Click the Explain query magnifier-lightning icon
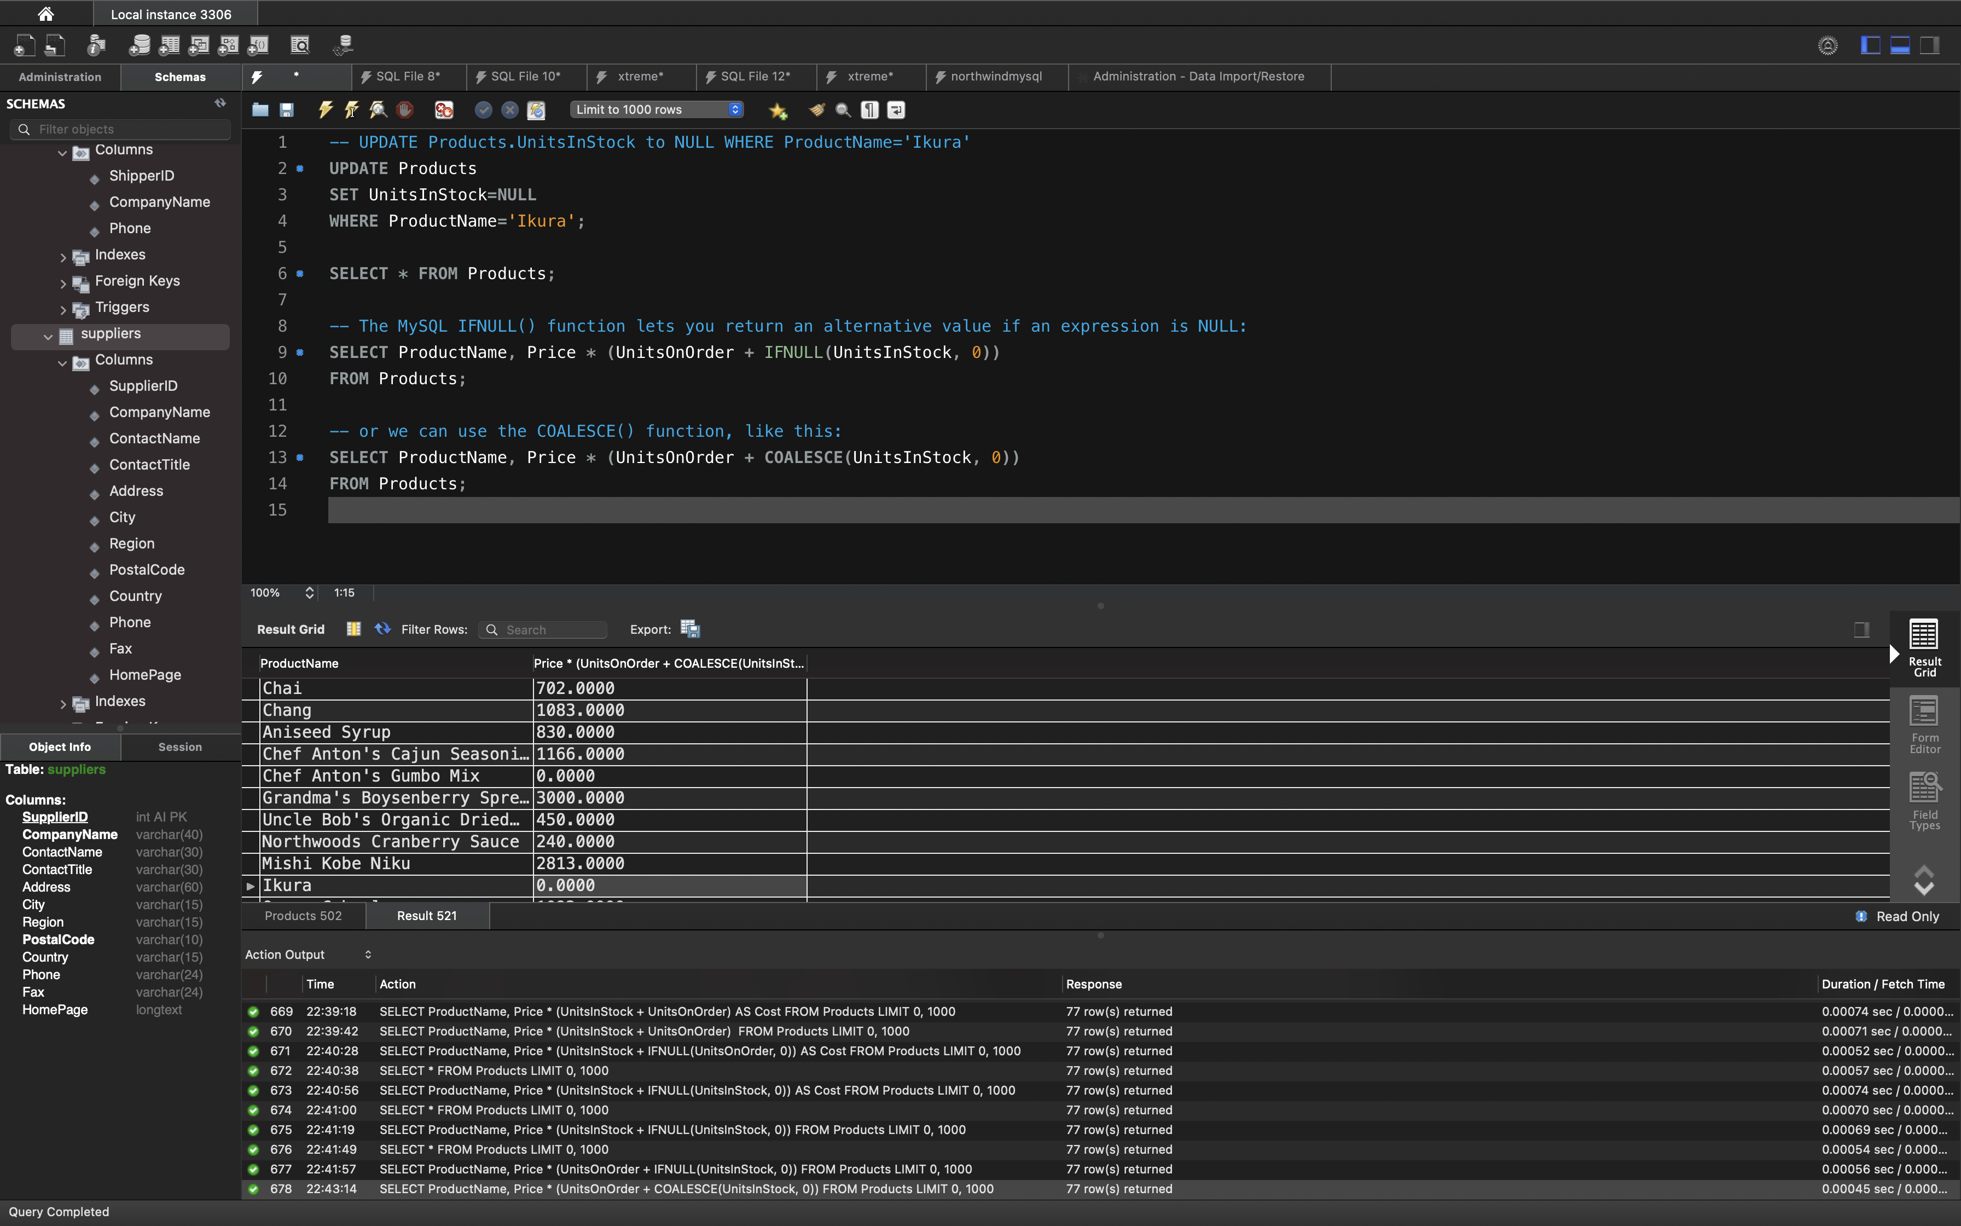The height and width of the screenshot is (1226, 1961). point(379,109)
